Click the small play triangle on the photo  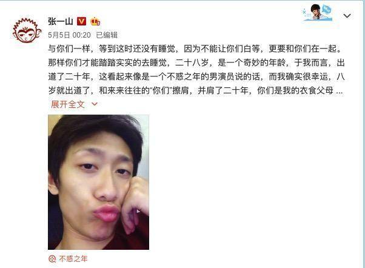138,212
